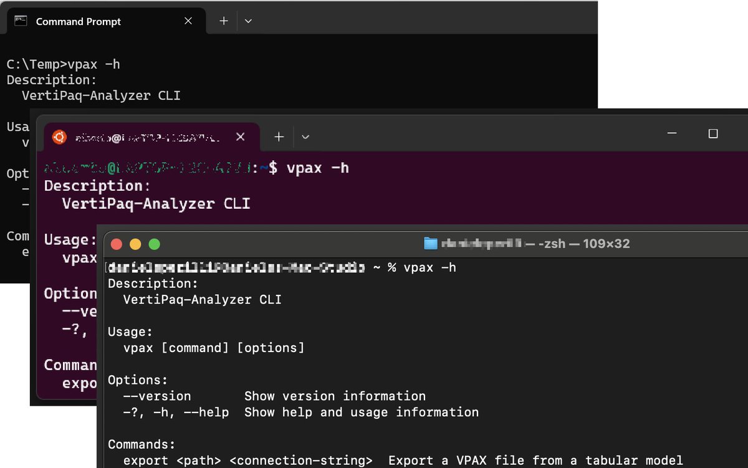This screenshot has height=468, width=748.
Task: Click 'Show help and usage information' in zsh
Action: coord(362,413)
